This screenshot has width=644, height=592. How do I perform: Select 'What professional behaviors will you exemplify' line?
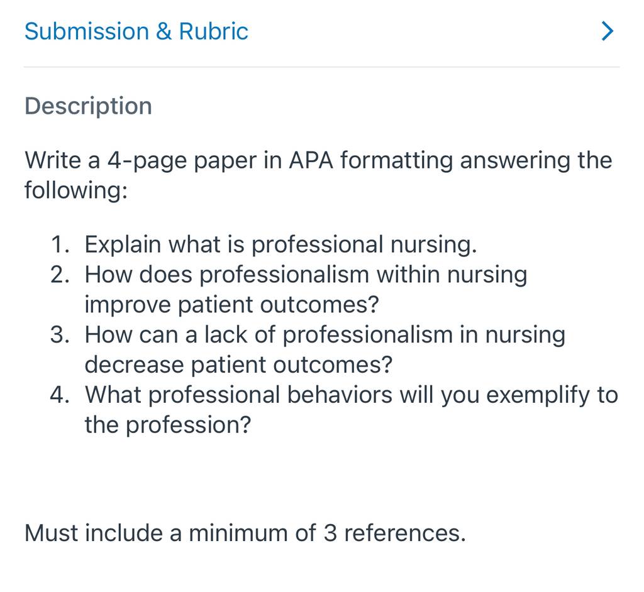coord(351,395)
